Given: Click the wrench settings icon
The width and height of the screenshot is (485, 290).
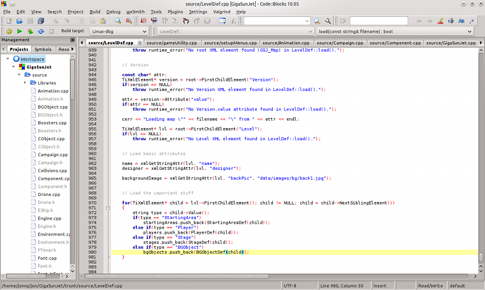Looking at the screenshot, I should click(x=328, y=21).
